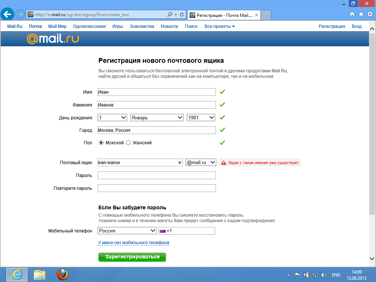Open Новости in the top navigation
This screenshot has height=282, width=376.
[169, 26]
